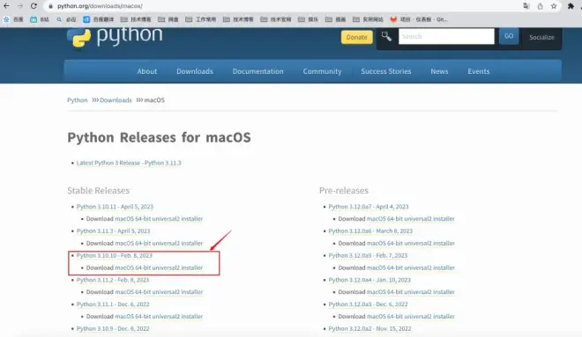Expand the 实用网站 bookmark folder

(368, 19)
